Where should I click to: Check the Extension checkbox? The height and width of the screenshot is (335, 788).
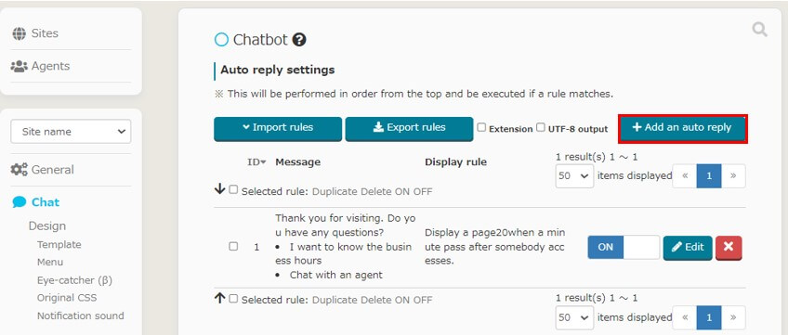481,127
